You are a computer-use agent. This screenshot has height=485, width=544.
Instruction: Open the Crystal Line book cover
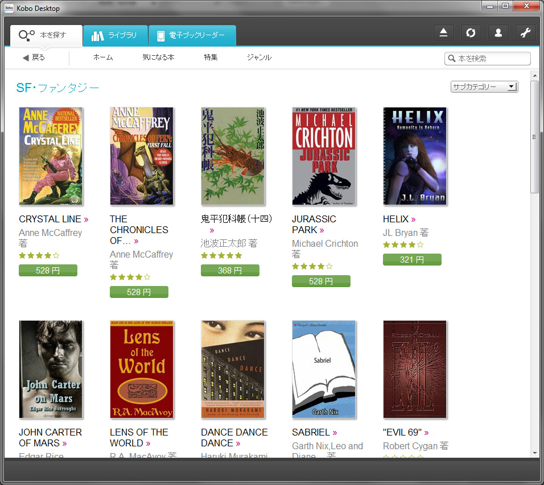point(51,156)
